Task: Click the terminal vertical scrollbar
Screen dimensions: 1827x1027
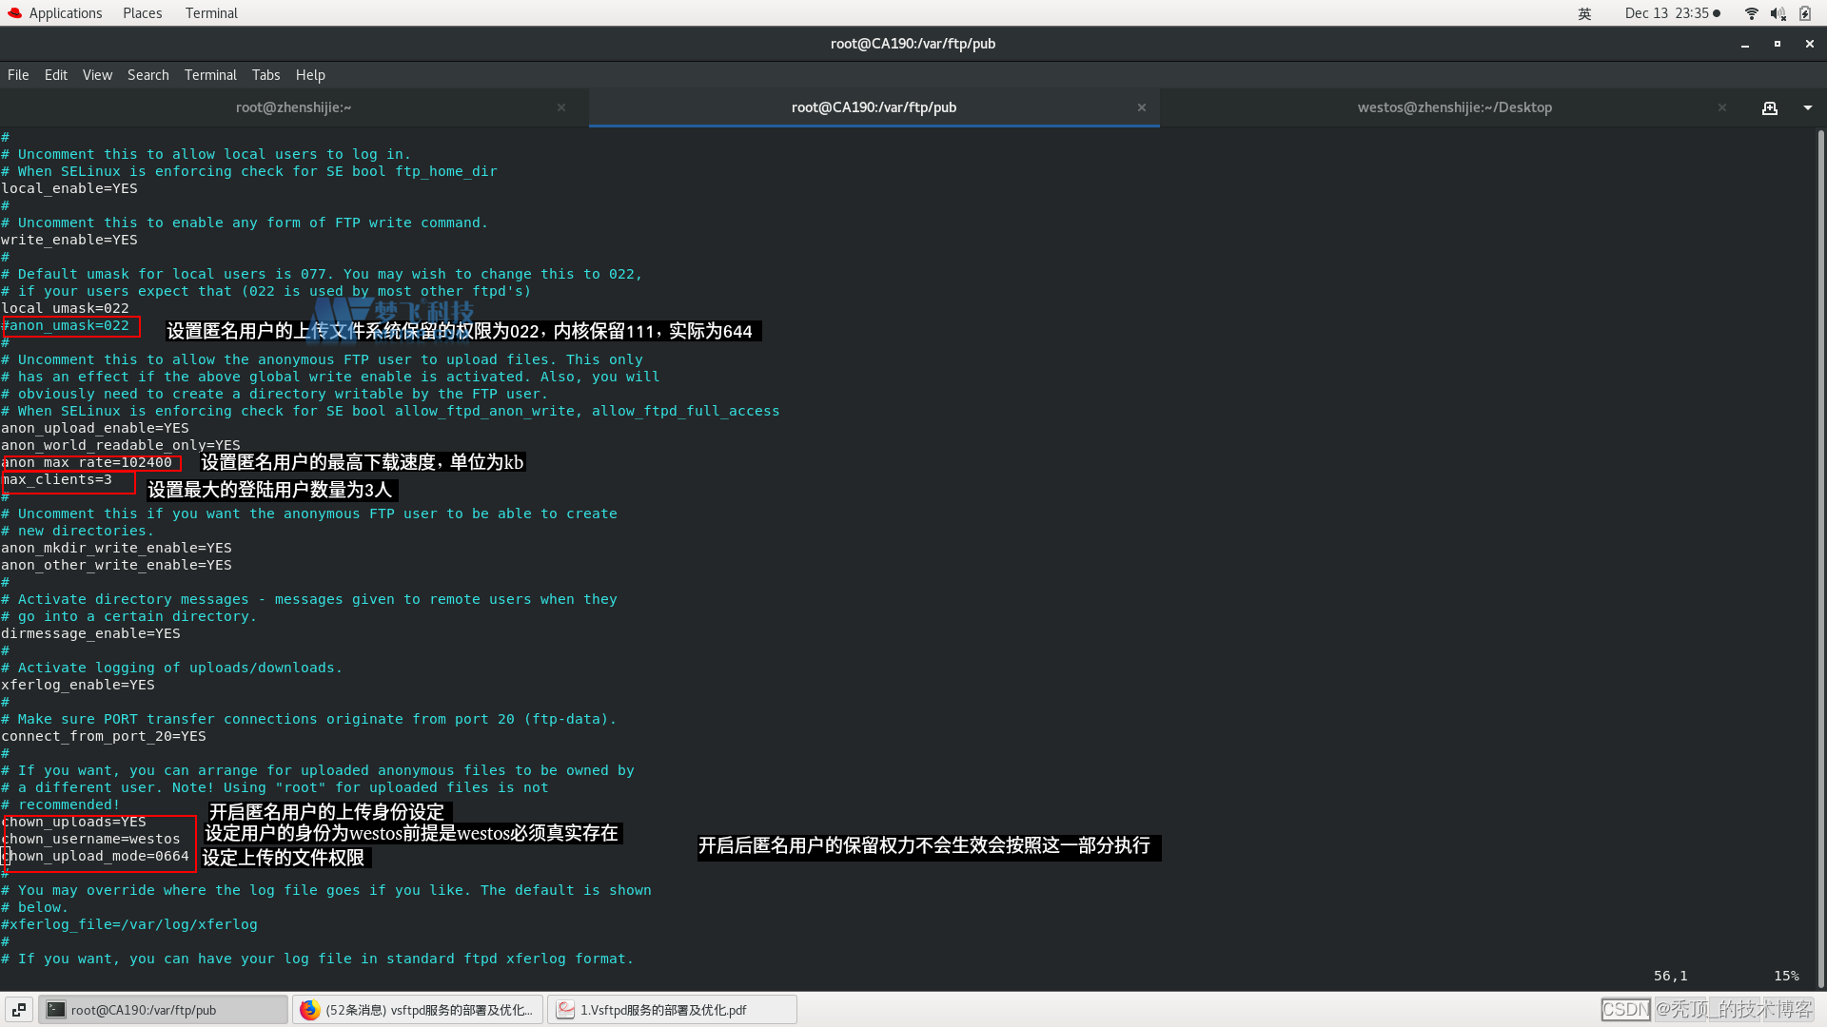Action: point(1820,561)
